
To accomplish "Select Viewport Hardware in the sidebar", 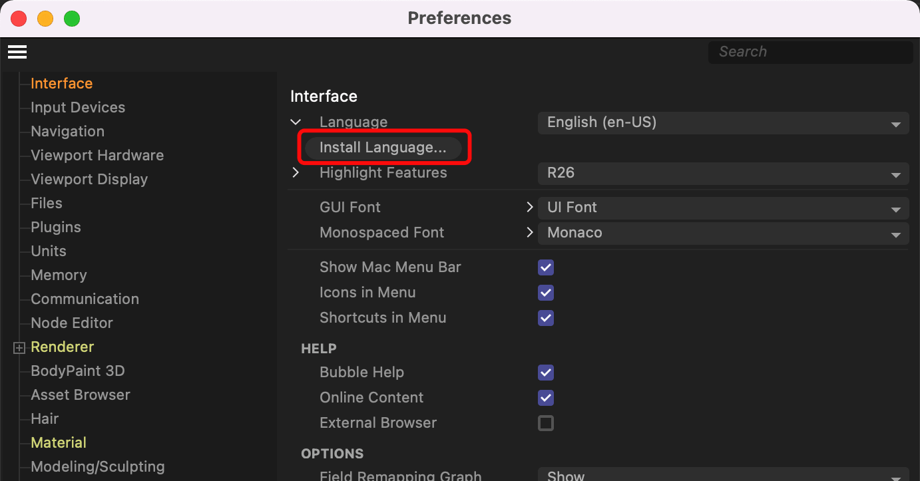I will click(97, 156).
